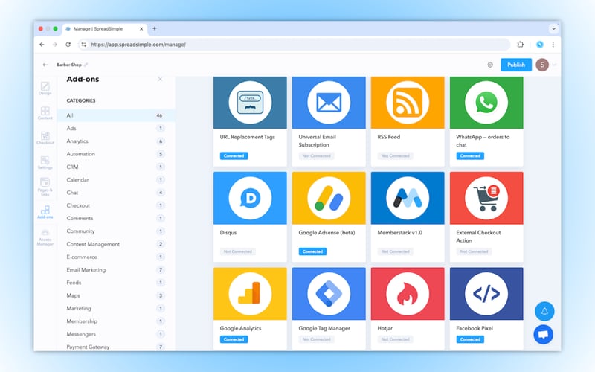Click the Google Adsense add-on icon
This screenshot has height=372, width=595.
pyautogui.click(x=329, y=198)
